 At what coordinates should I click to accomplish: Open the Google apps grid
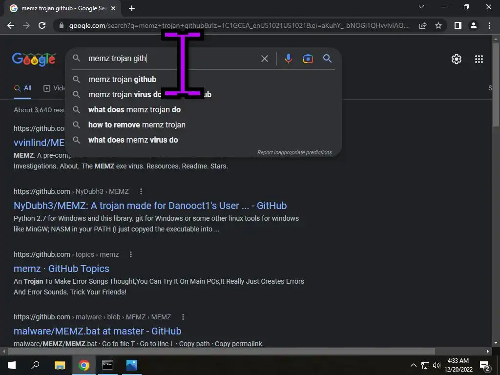(x=479, y=59)
